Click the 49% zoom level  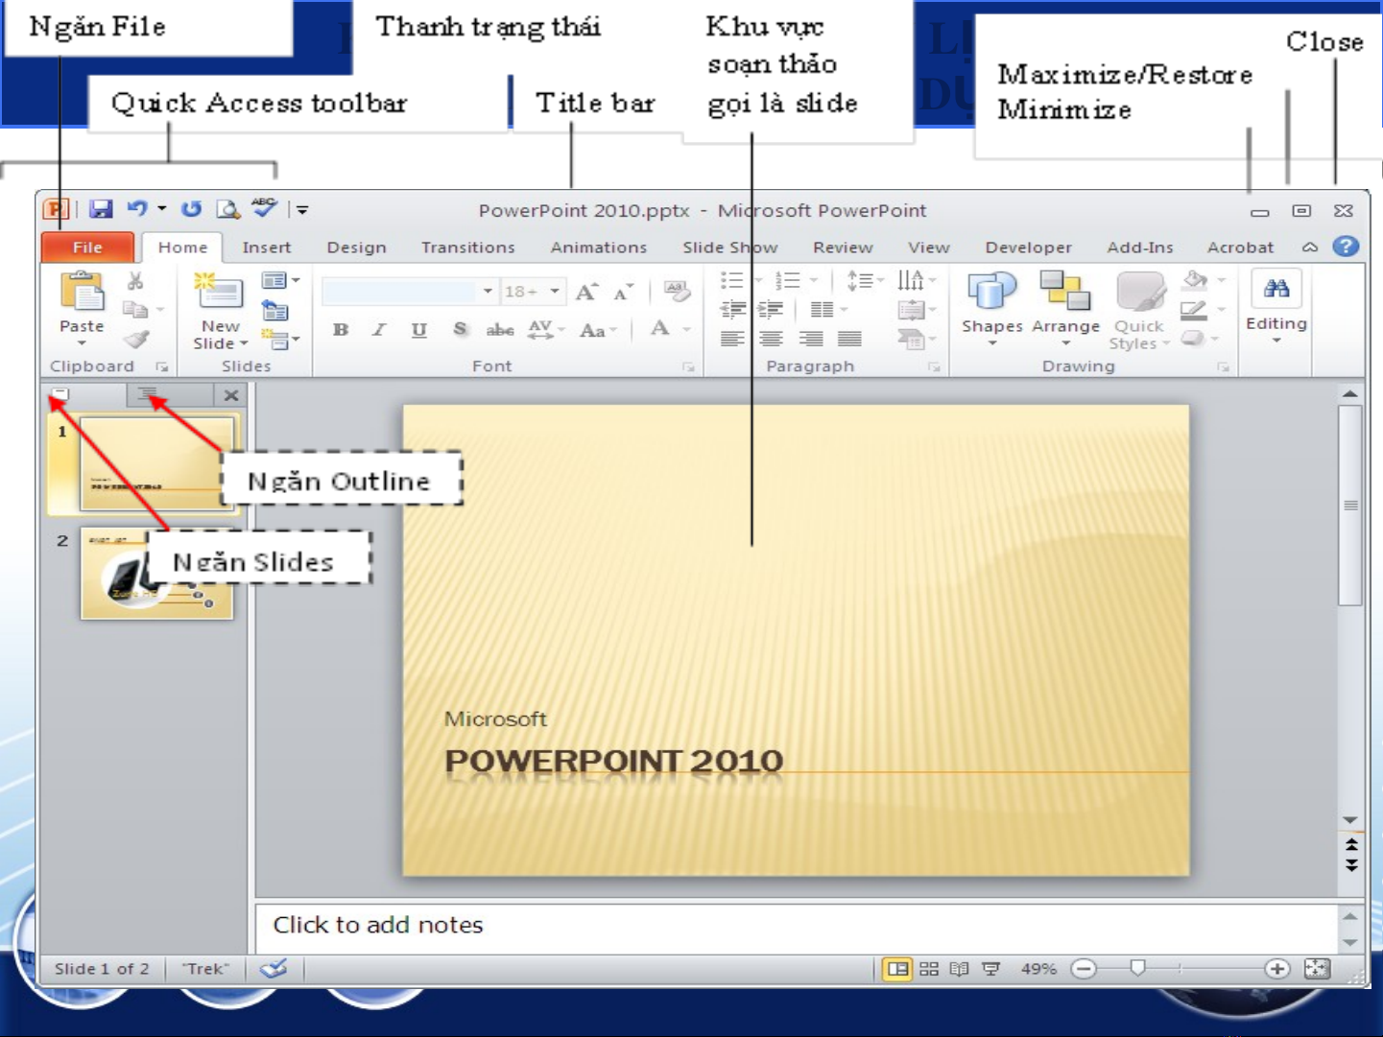pos(1037,969)
